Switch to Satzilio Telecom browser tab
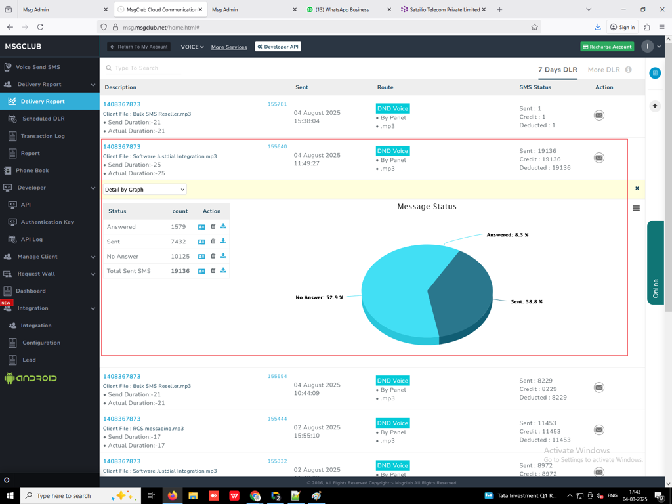672x504 pixels. [x=444, y=9]
